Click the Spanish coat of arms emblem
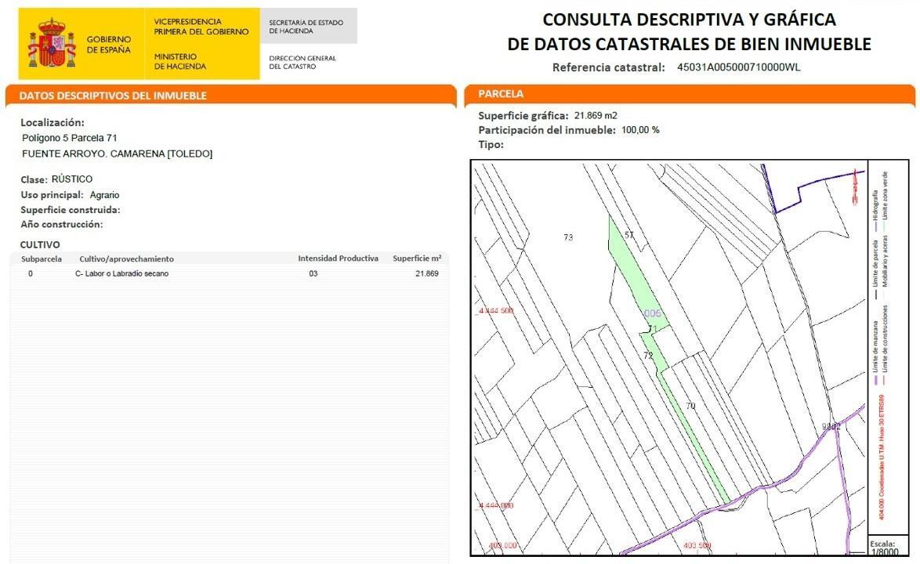920x564 pixels. [53, 43]
